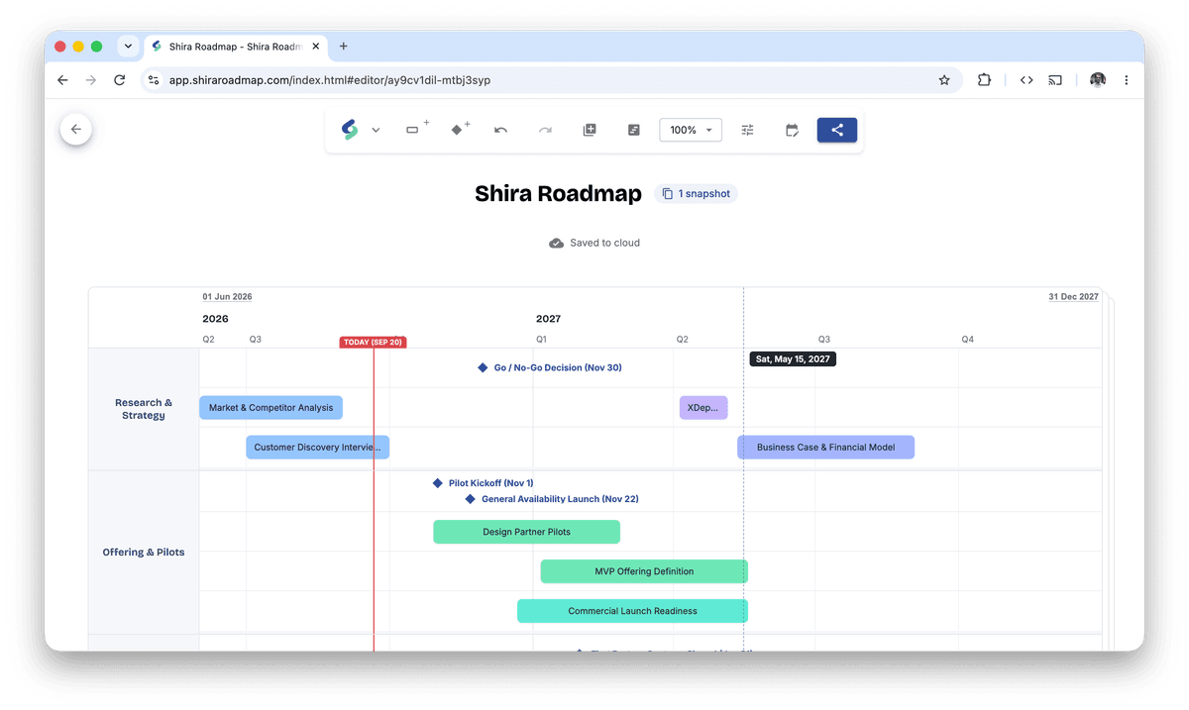Viewport: 1189px width, 710px height.
Task: Click the red Today (Sep 20) marker
Action: coord(373,343)
